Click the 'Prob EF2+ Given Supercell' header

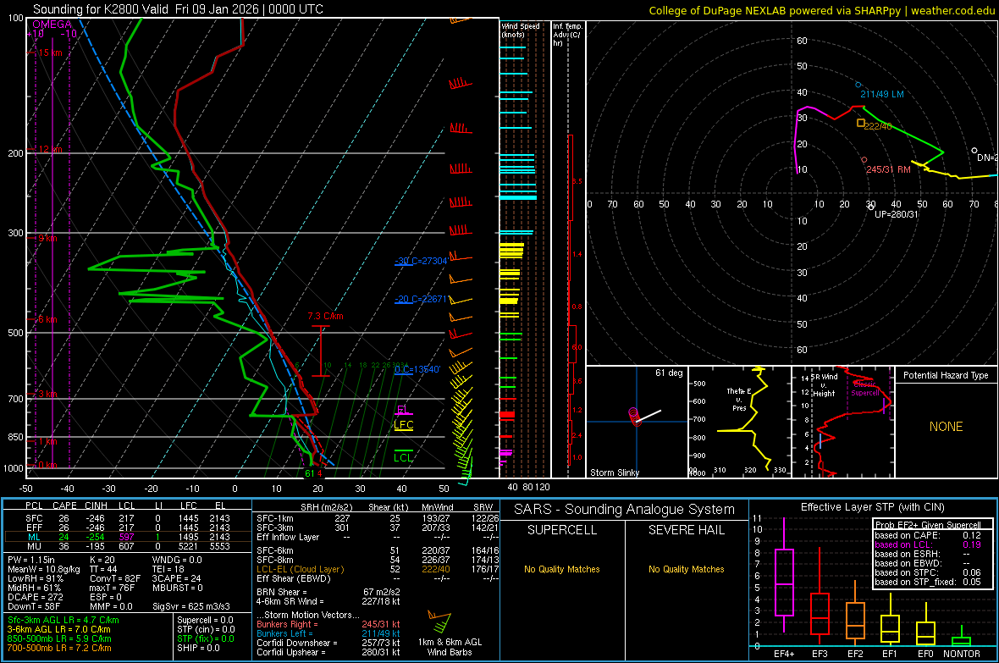coord(928,525)
